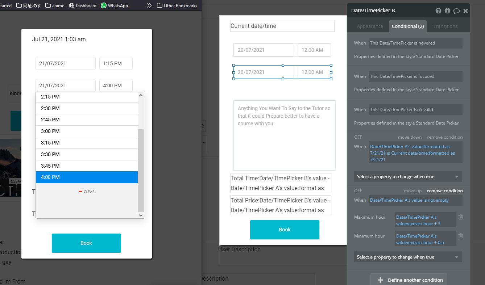Select first date picker's 20/07/2021 field in editor
This screenshot has width=485, height=285.
pyautogui.click(x=264, y=50)
